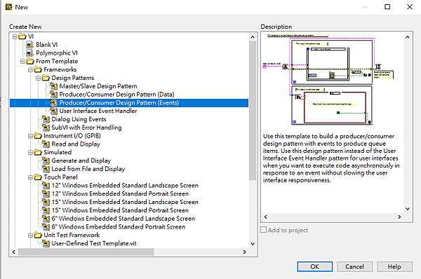Select Load from File and Display item

[88, 169]
